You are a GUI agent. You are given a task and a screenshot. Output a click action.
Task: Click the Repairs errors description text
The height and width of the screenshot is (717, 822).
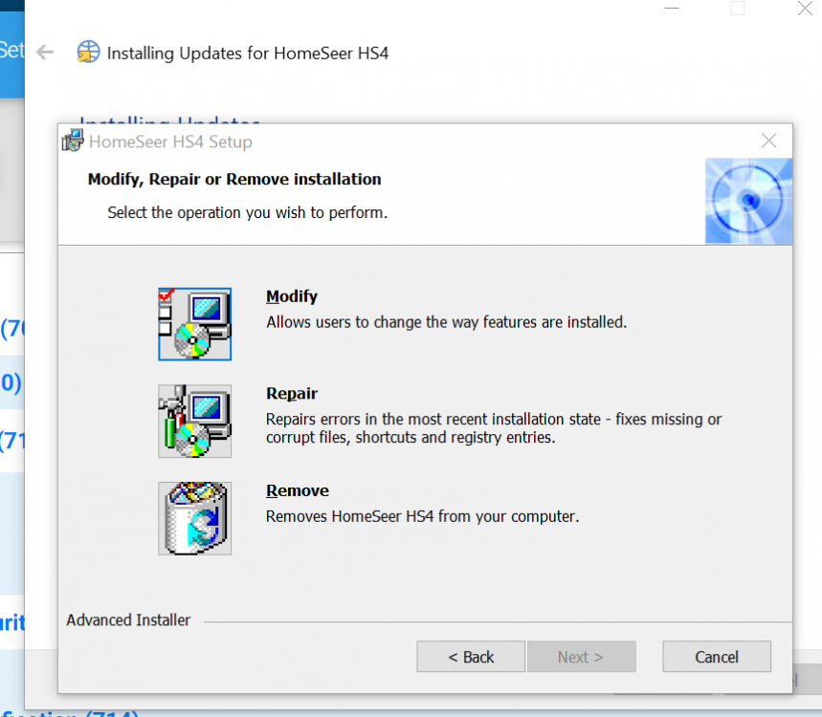coord(494,428)
